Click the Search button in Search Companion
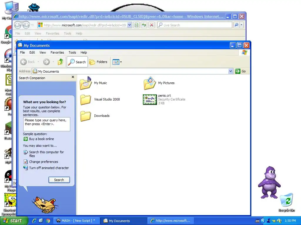The height and width of the screenshot is (225, 301). point(59,180)
